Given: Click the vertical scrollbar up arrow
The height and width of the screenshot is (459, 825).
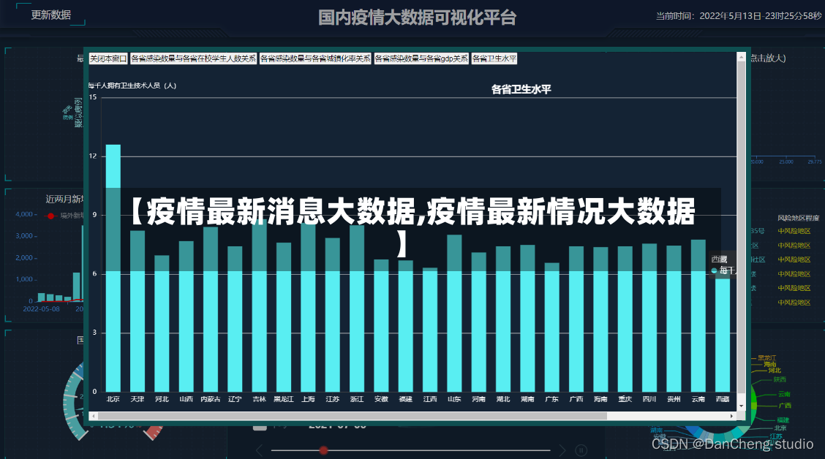Looking at the screenshot, I should point(742,57).
